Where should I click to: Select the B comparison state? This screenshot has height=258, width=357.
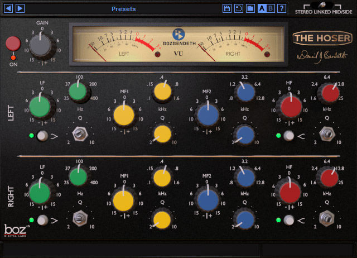pyautogui.click(x=271, y=8)
